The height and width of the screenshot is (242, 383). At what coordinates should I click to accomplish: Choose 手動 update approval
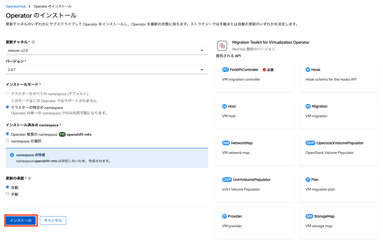tap(7, 194)
